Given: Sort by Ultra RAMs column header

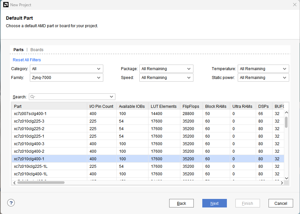Looking at the screenshot, I should click(x=243, y=106).
